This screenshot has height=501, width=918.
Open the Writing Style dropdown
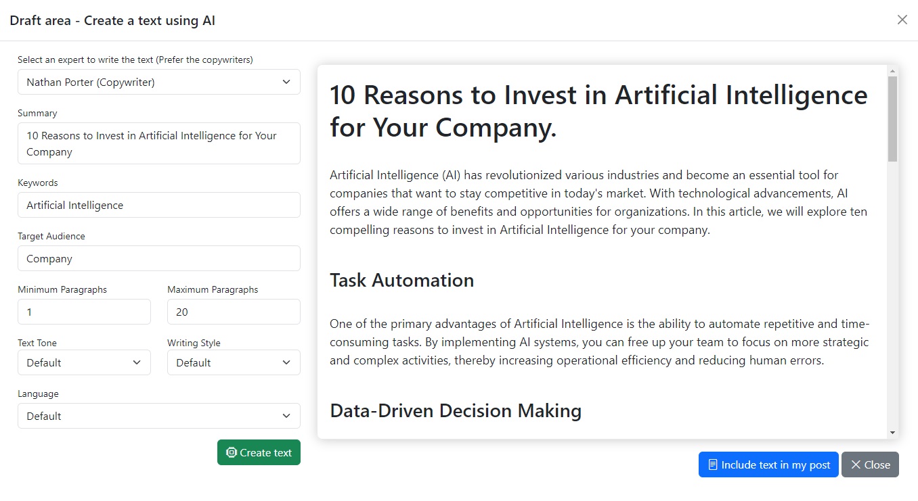pyautogui.click(x=234, y=363)
